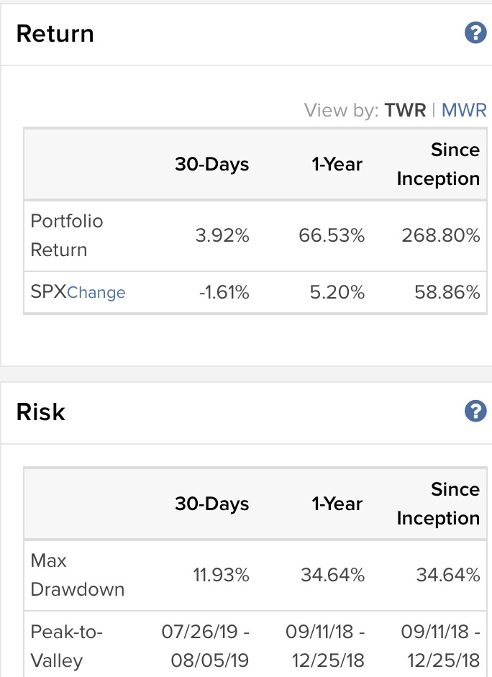This screenshot has width=492, height=677.
Task: Click Risk table Since Inception header
Action: 438,504
